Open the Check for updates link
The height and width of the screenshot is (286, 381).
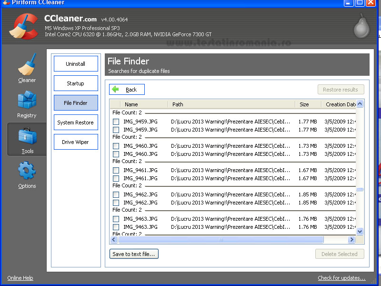click(x=341, y=278)
